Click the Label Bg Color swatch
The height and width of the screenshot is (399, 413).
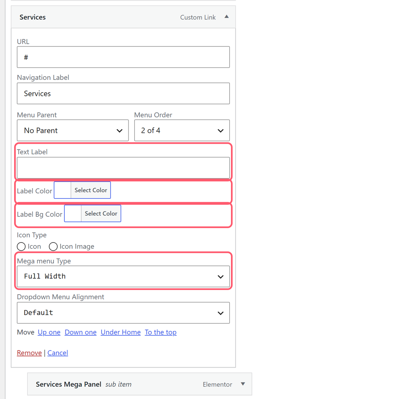point(73,214)
